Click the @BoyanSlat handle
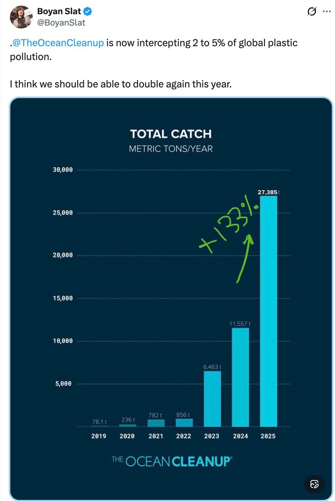Image resolution: width=335 pixels, height=501 pixels. click(61, 23)
